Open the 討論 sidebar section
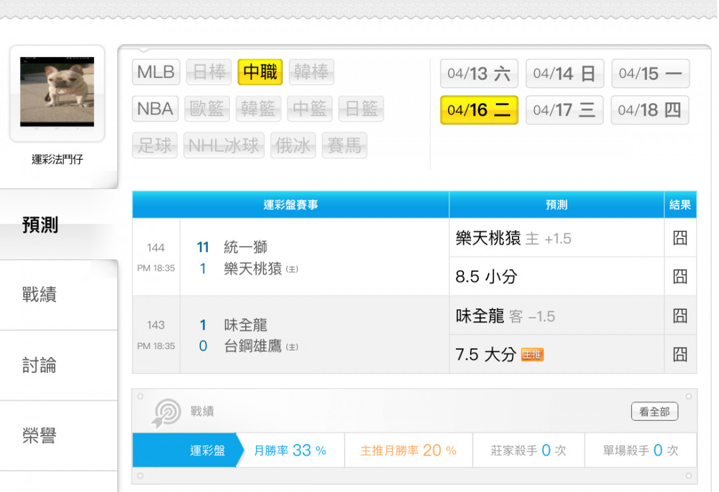The width and height of the screenshot is (719, 492). (59, 365)
